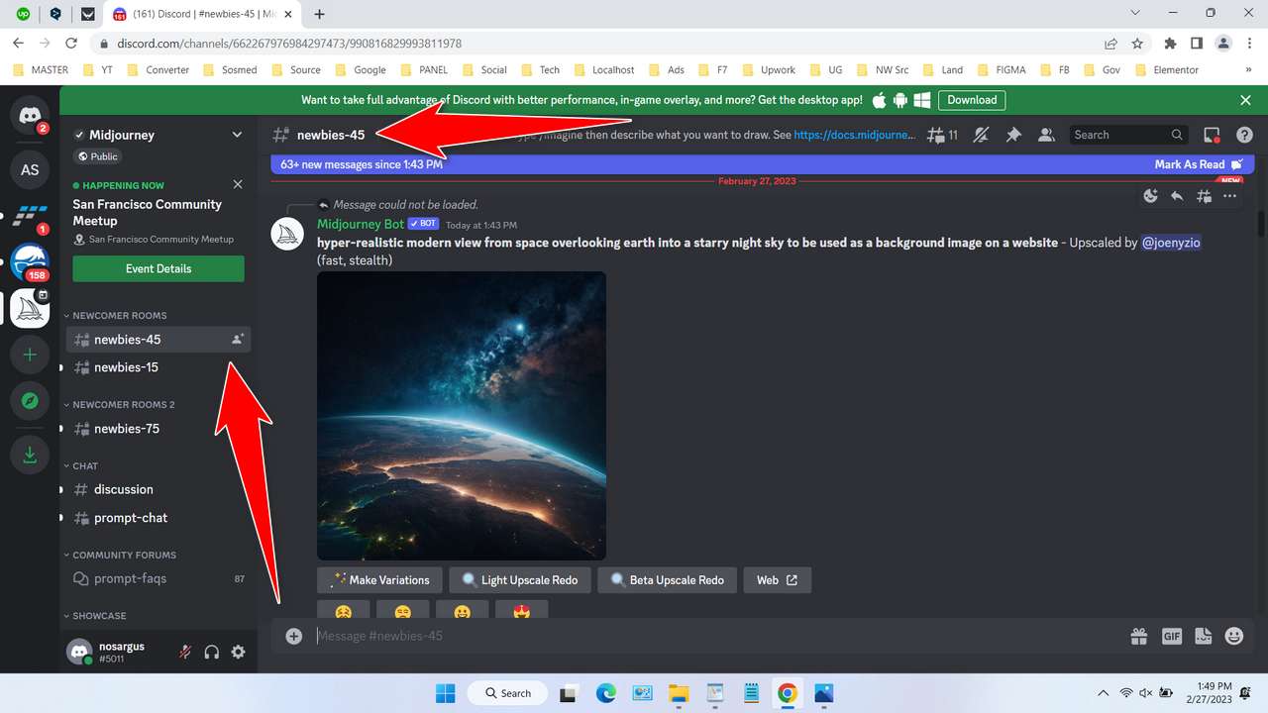
Task: Open the inbox icon in header
Action: pyautogui.click(x=1212, y=135)
